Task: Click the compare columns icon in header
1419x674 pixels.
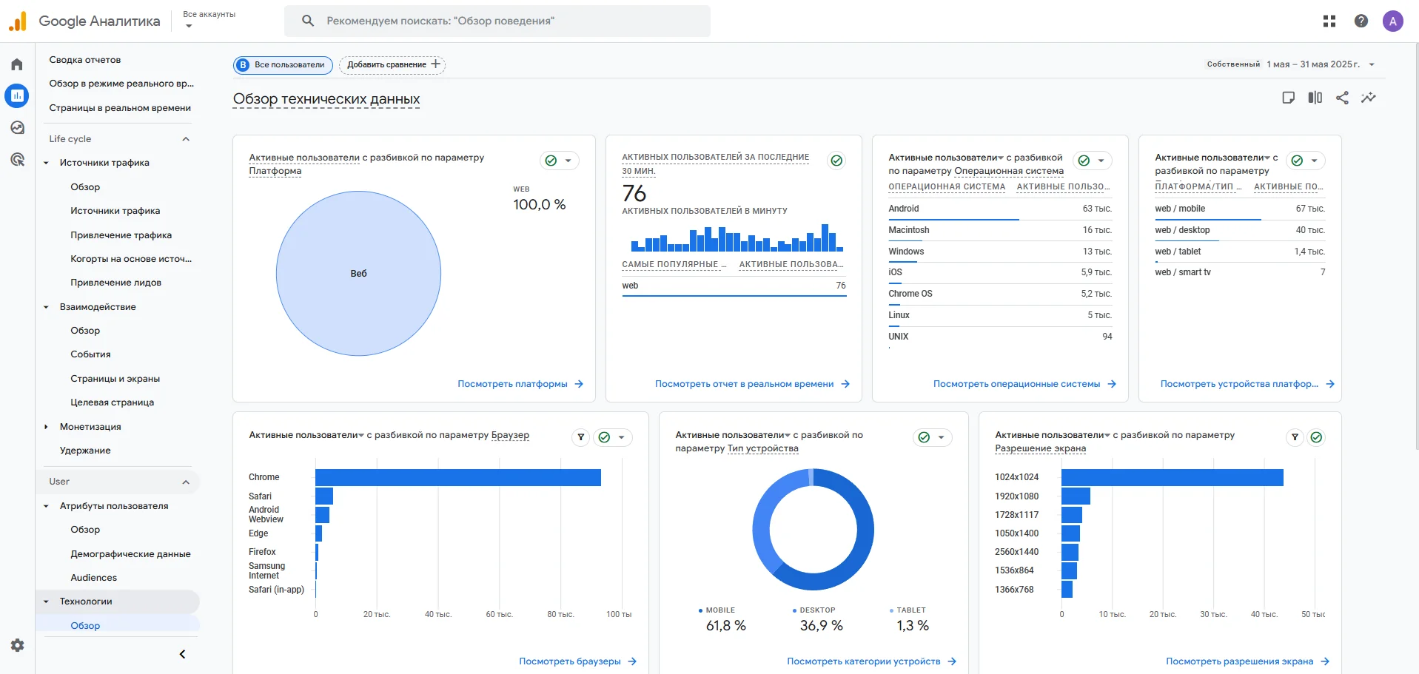Action: (x=1315, y=98)
